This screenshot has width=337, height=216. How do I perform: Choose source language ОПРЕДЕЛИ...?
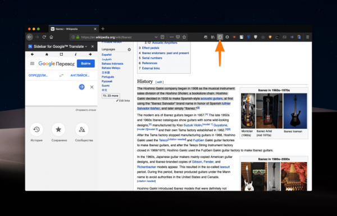pos(38,75)
